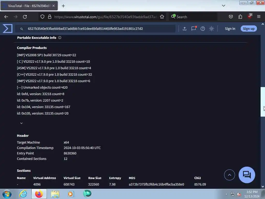This screenshot has width=265, height=199.
Task: Open the blue chat bubble button
Action: tap(247, 175)
